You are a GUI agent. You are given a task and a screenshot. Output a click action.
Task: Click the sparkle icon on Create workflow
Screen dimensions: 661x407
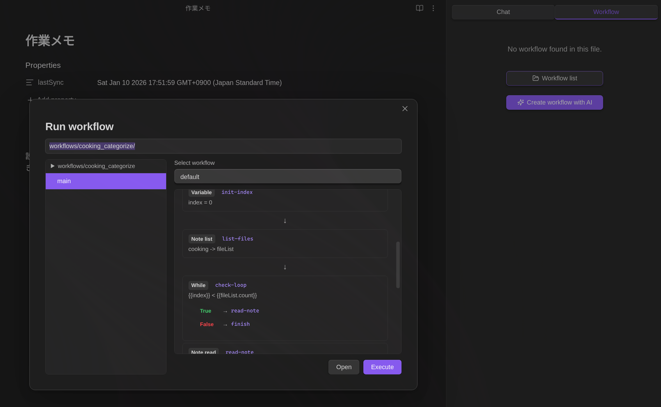520,102
